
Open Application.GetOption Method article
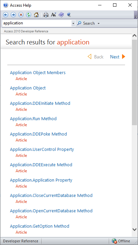click(x=40, y=226)
